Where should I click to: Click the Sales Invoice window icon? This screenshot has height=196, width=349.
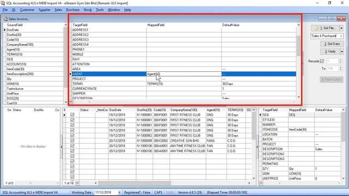pos(5,19)
